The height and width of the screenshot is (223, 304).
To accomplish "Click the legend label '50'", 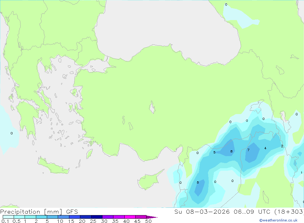I will coord(148,221).
